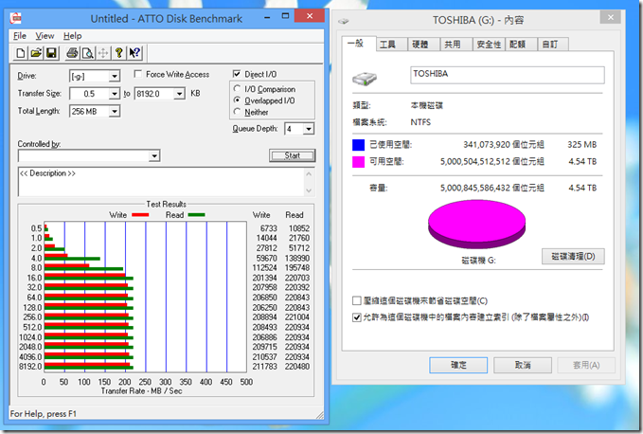Image resolution: width=643 pixels, height=434 pixels.
Task: Click Description box scroll up arrow
Action: click(x=309, y=174)
